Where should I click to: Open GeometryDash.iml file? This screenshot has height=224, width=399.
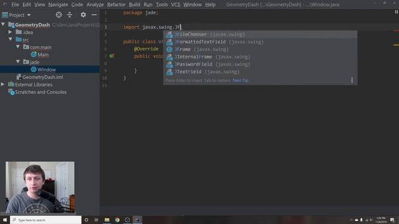pos(39,77)
